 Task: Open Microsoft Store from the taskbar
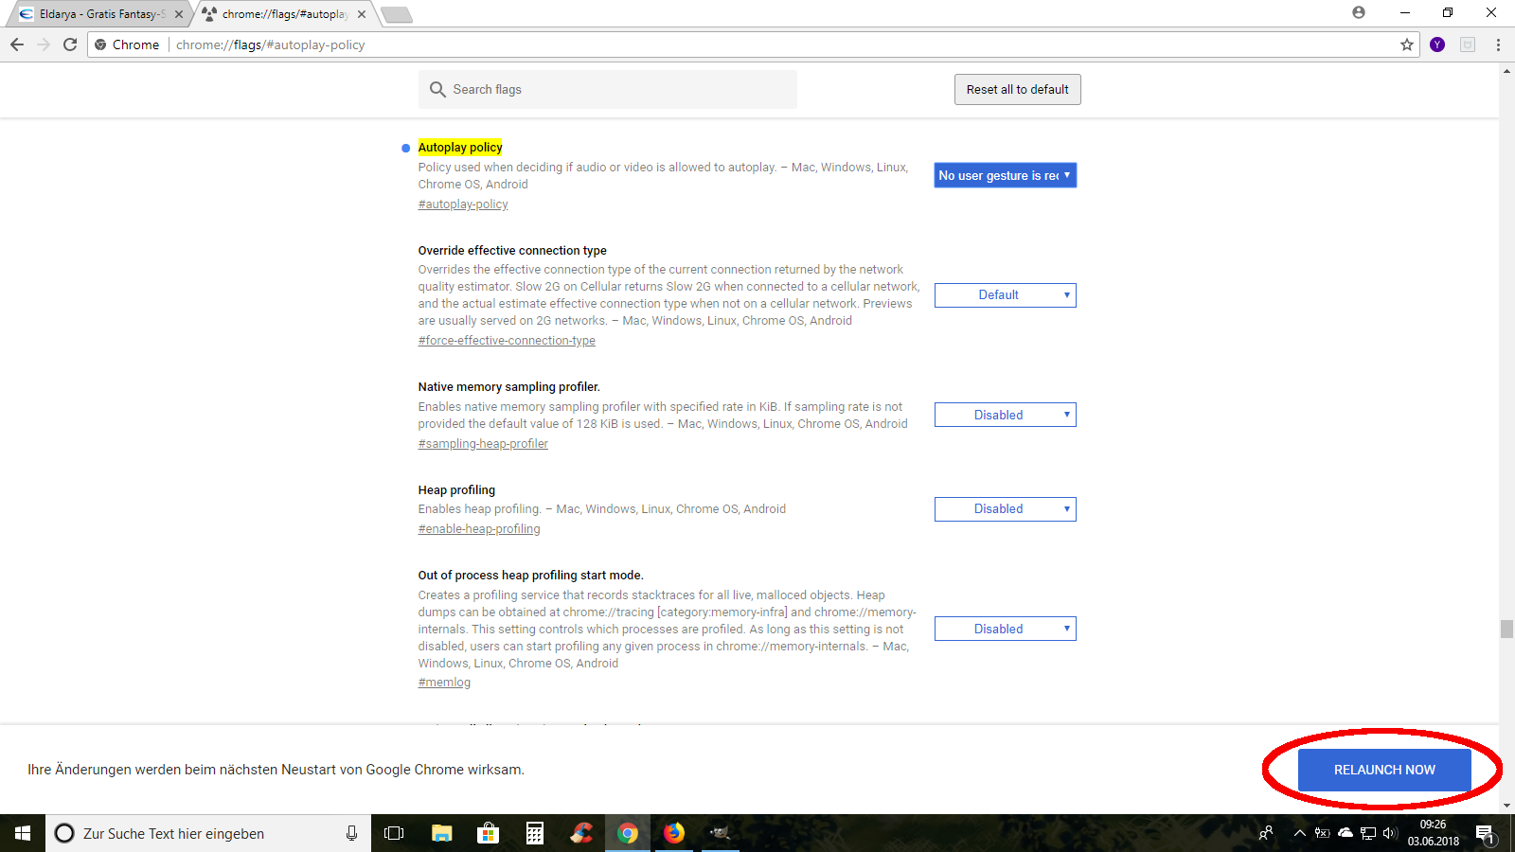pyautogui.click(x=488, y=833)
